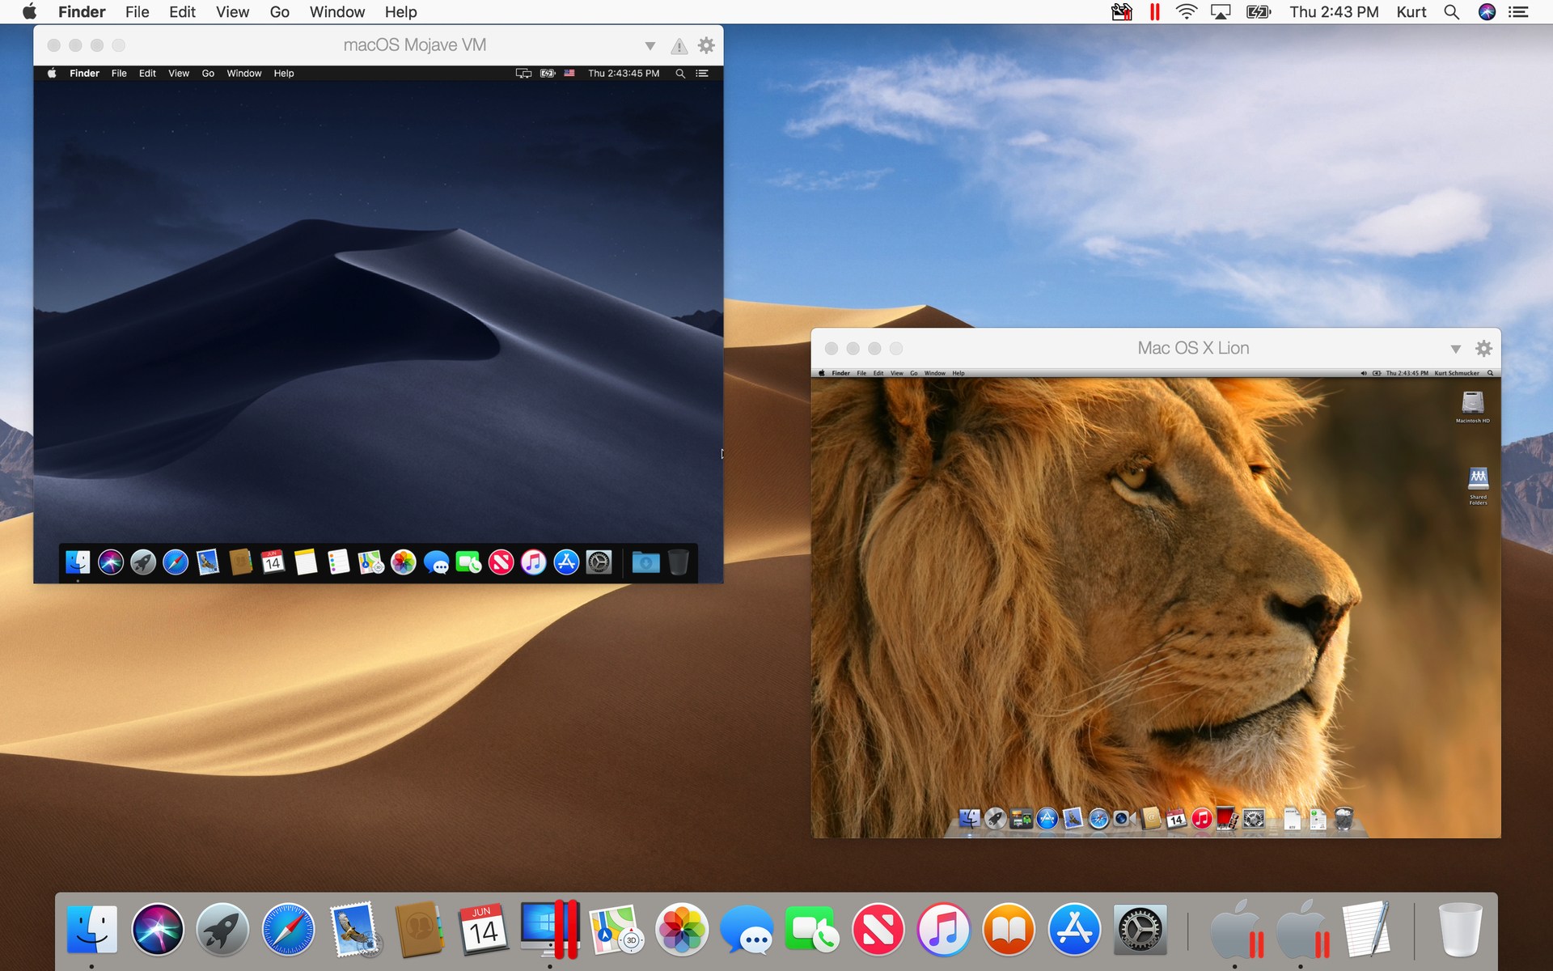Open Safari in the Mojave VM Dock

click(176, 562)
